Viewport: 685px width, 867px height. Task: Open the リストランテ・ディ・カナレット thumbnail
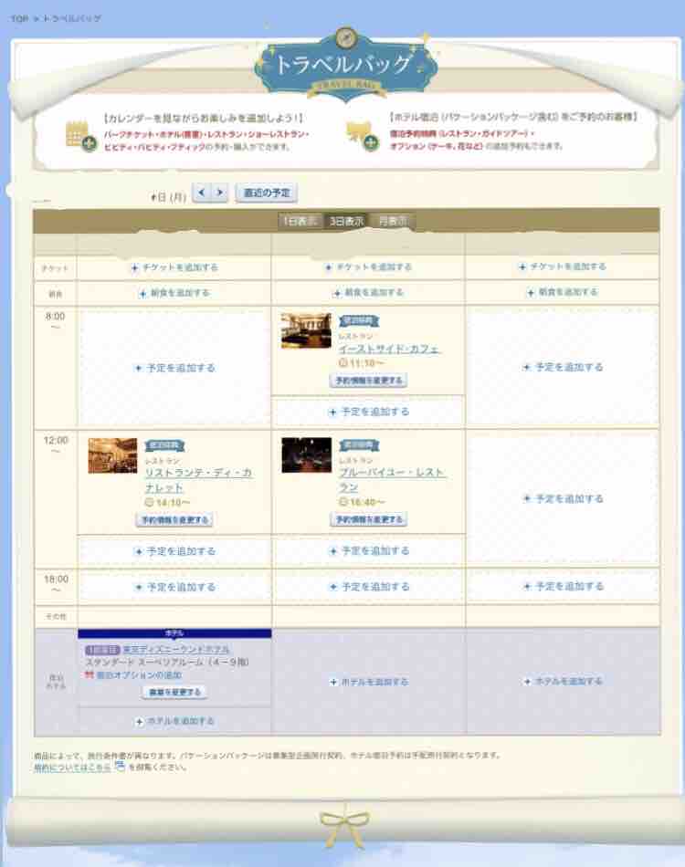[x=112, y=455]
